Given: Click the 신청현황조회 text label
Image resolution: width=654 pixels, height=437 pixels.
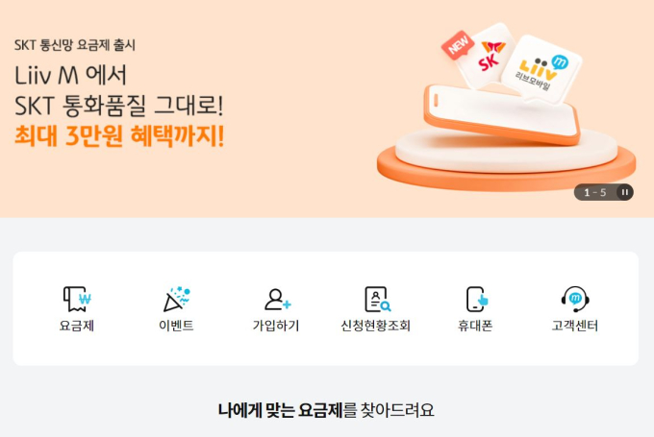Looking at the screenshot, I should [376, 326].
